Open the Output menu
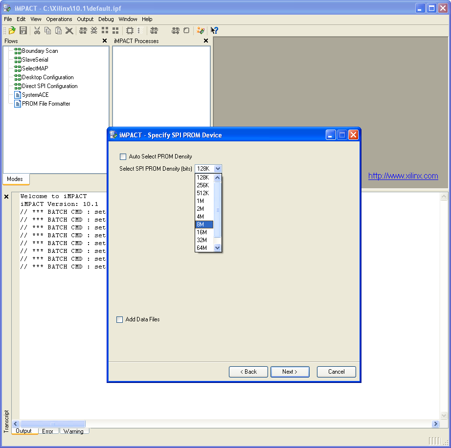451x448 pixels. (85, 19)
